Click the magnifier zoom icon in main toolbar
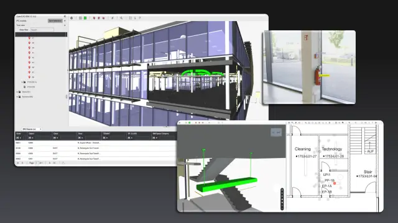398x223 pixels. click(x=121, y=18)
